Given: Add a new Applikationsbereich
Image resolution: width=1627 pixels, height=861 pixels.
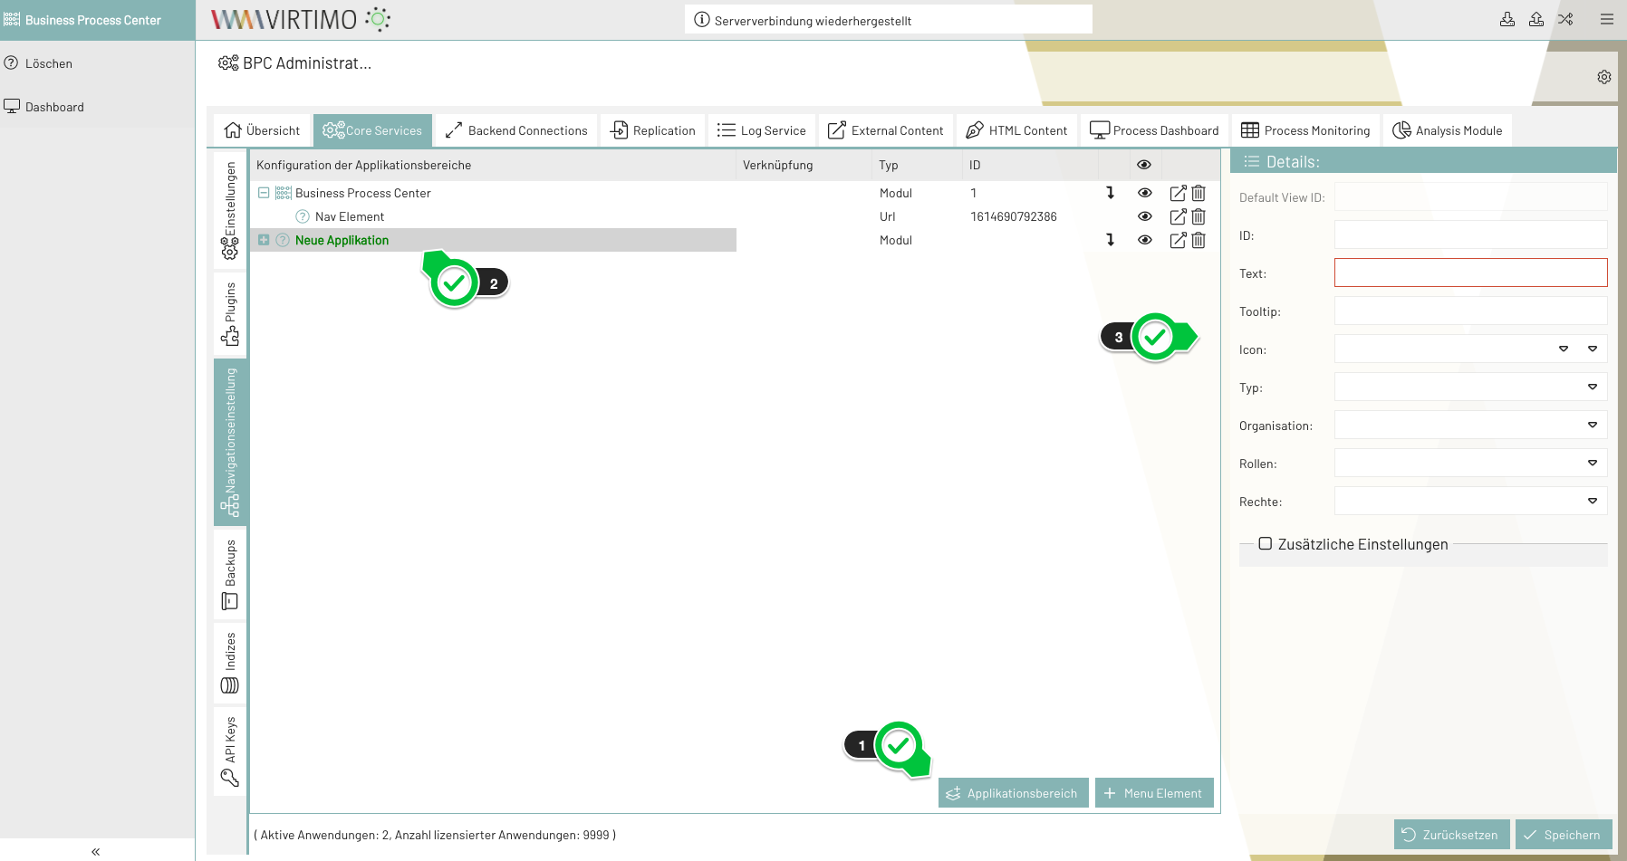Looking at the screenshot, I should click(1013, 793).
